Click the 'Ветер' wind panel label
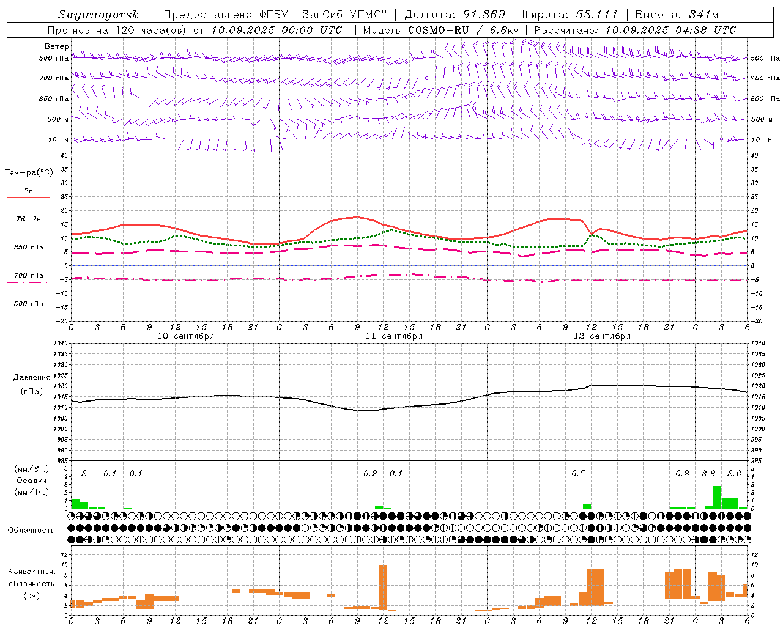This screenshot has height=626, width=783. pos(57,46)
